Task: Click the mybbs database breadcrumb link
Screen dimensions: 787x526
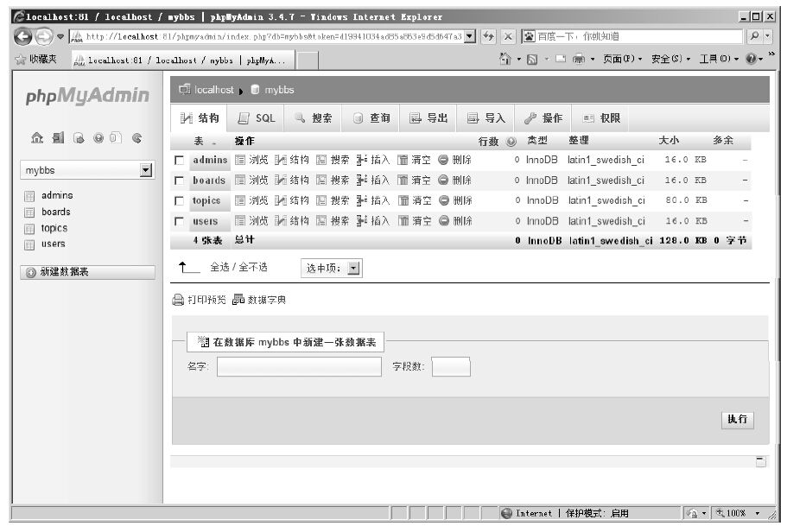Action: click(x=279, y=90)
